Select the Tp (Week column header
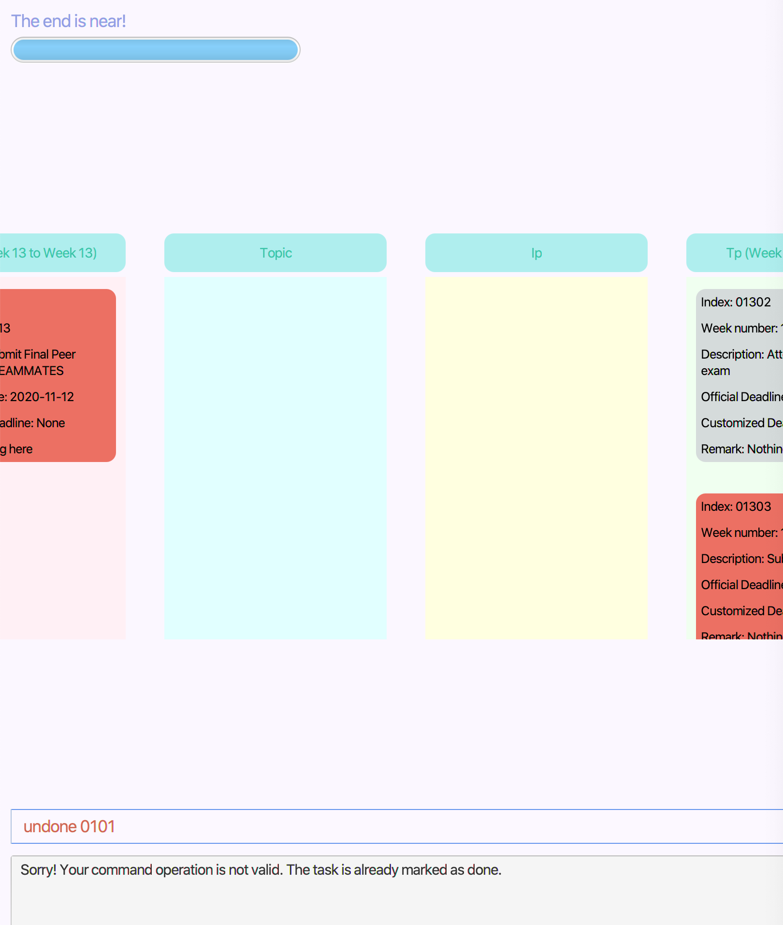783x925 pixels. tap(735, 253)
